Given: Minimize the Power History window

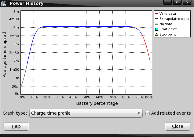Looking at the screenshot, I should [167, 3].
